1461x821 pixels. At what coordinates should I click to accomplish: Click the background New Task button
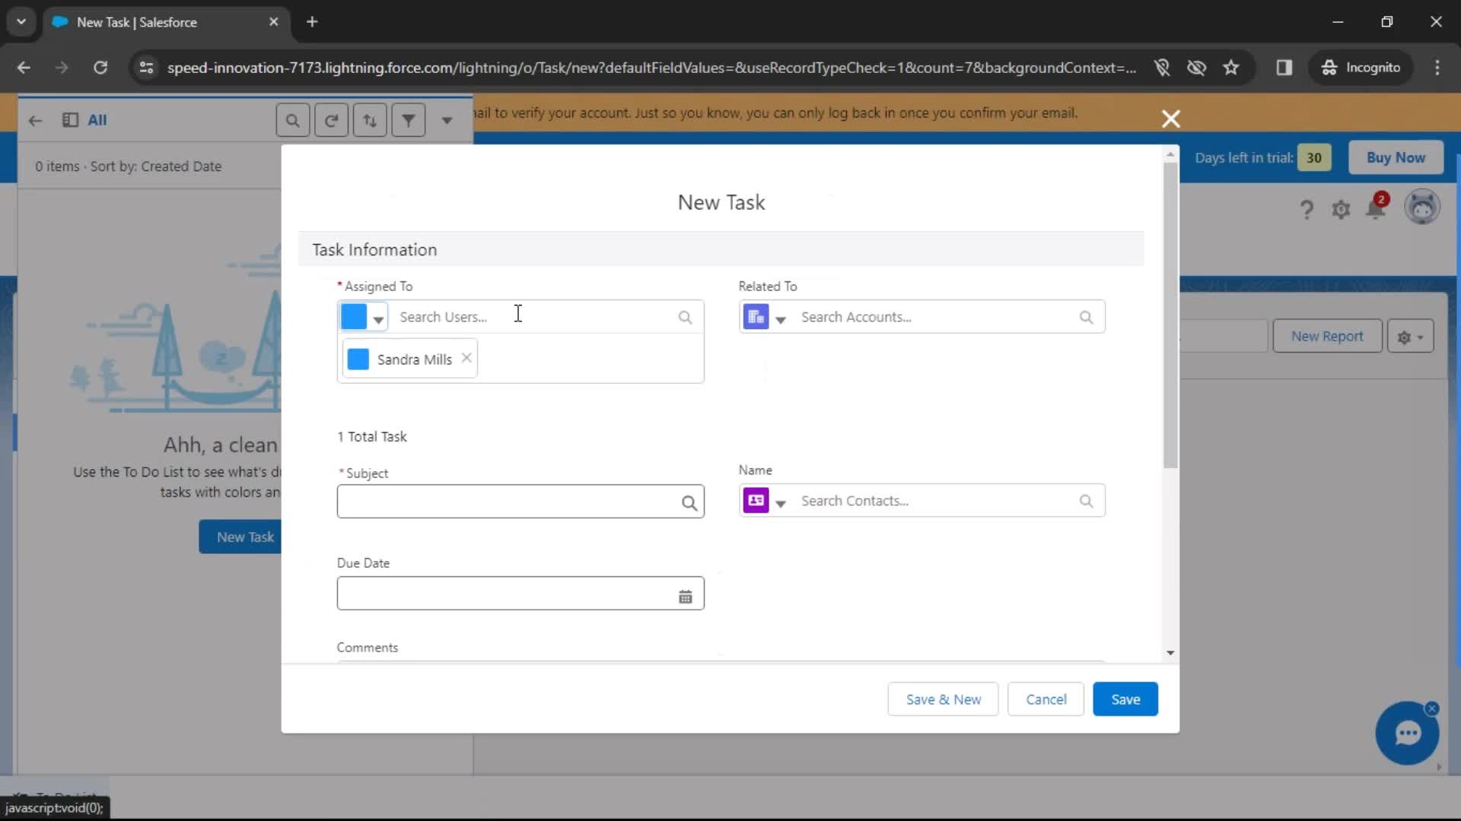pyautogui.click(x=241, y=537)
